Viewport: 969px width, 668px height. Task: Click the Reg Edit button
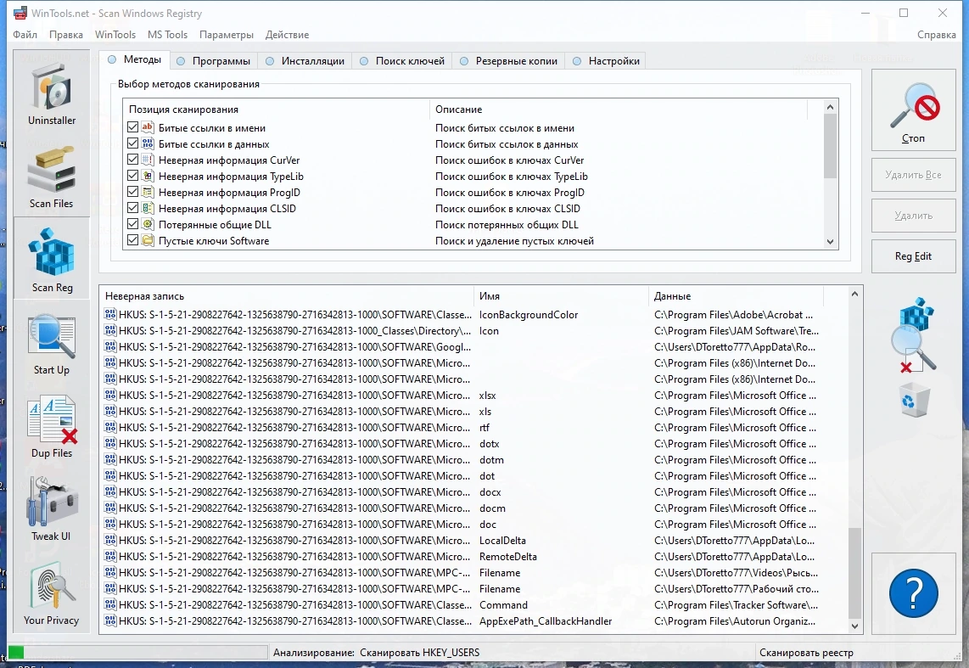pos(913,256)
